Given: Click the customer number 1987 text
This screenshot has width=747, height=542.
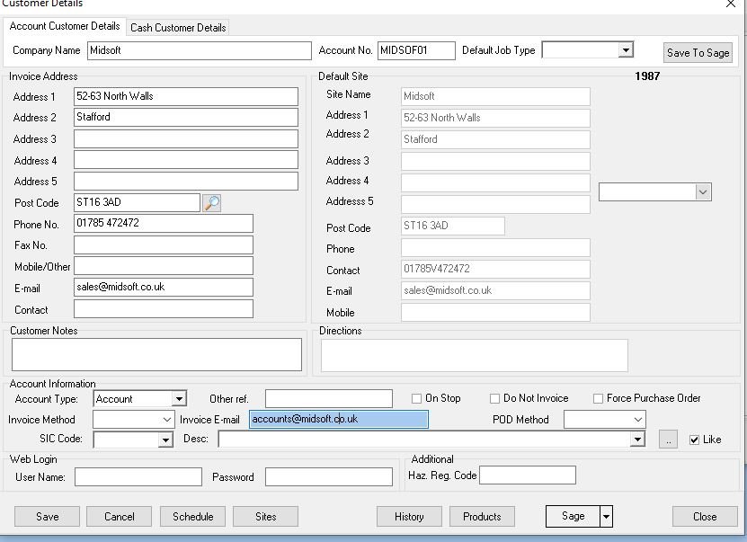Looking at the screenshot, I should pyautogui.click(x=647, y=76).
